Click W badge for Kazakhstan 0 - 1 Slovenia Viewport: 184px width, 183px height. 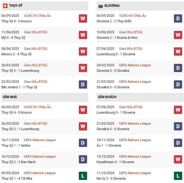pos(178,159)
